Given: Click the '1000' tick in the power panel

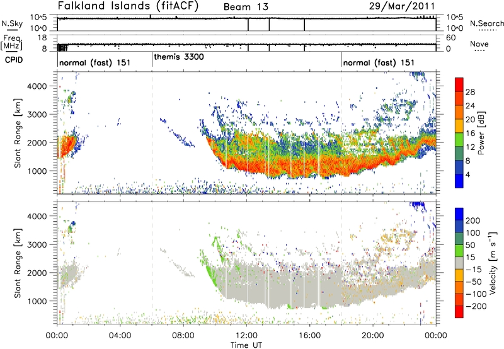Looking at the screenshot, I should click(x=37, y=171).
